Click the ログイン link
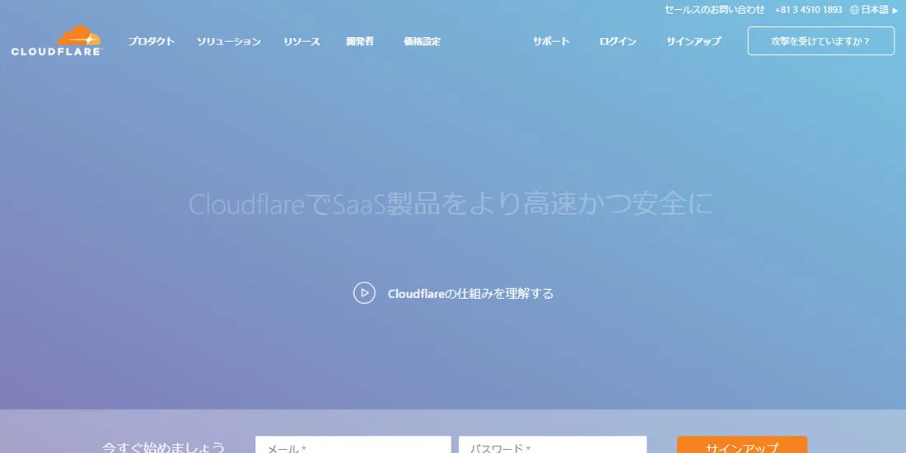 click(618, 42)
